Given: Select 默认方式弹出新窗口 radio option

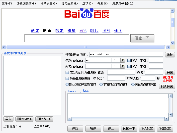Looking at the screenshot, I should click(x=67, y=84).
